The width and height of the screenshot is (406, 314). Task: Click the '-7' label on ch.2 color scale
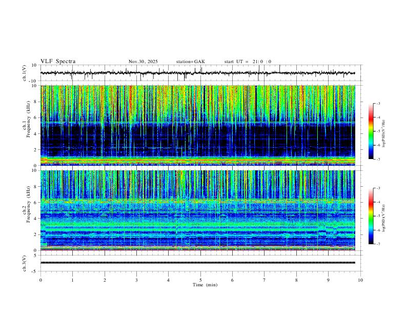point(378,244)
